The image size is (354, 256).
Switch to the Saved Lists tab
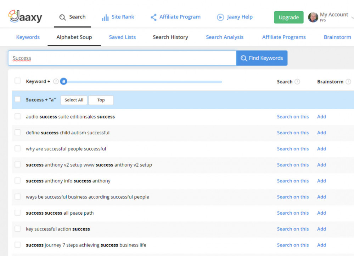coord(122,37)
